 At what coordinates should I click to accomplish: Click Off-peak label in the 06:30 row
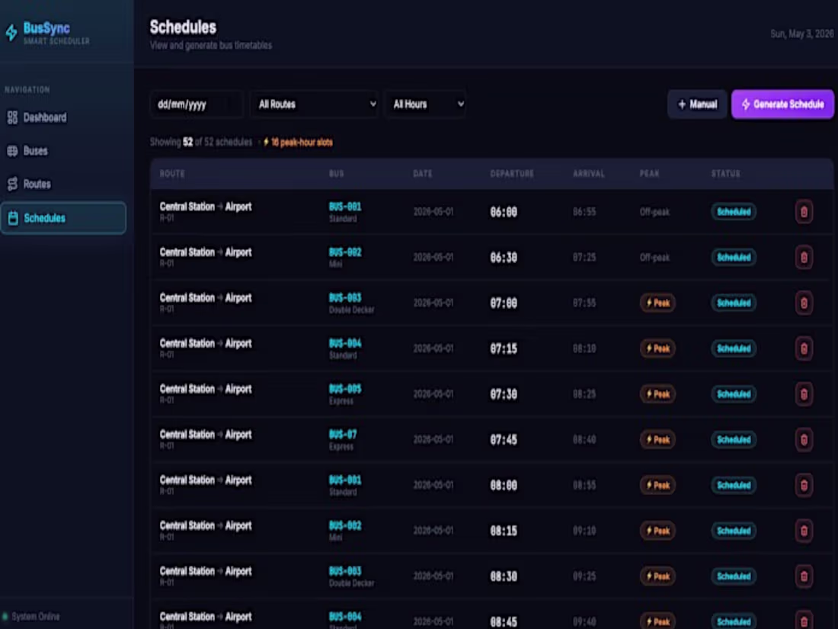tap(654, 257)
